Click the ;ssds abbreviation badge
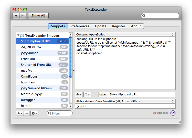 tap(63, 53)
